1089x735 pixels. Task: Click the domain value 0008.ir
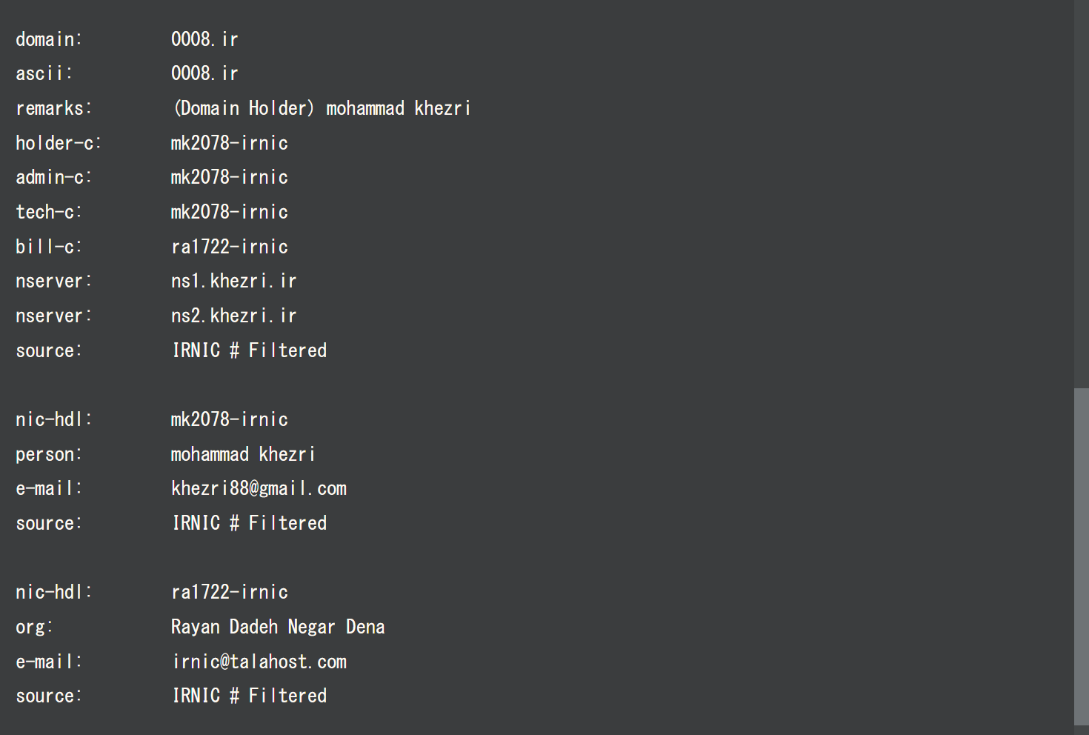(x=204, y=39)
